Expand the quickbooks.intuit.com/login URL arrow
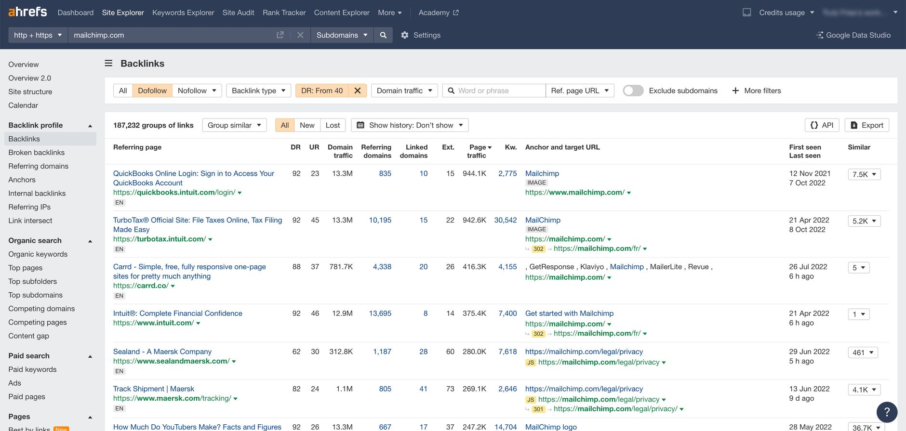906x431 pixels. point(240,193)
